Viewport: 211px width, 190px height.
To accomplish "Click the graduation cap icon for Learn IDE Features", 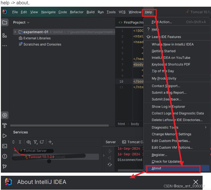I will coord(148,37).
